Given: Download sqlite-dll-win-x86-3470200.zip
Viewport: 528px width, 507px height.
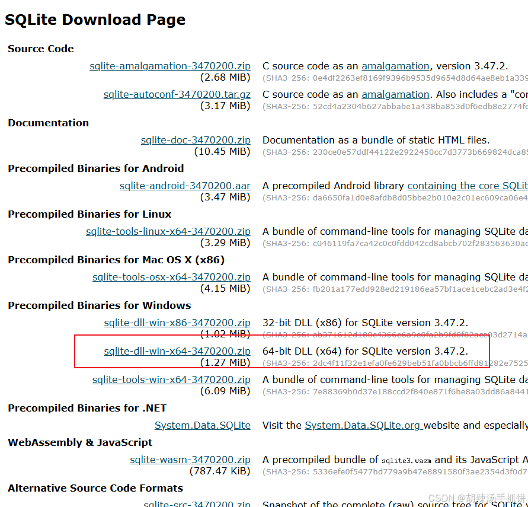Looking at the screenshot, I should [177, 323].
